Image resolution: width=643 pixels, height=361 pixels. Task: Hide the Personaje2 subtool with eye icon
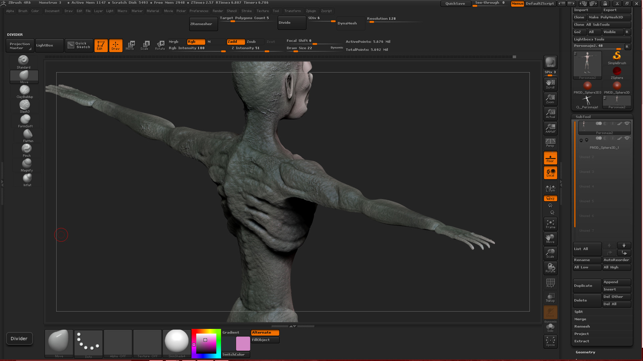pyautogui.click(x=627, y=123)
